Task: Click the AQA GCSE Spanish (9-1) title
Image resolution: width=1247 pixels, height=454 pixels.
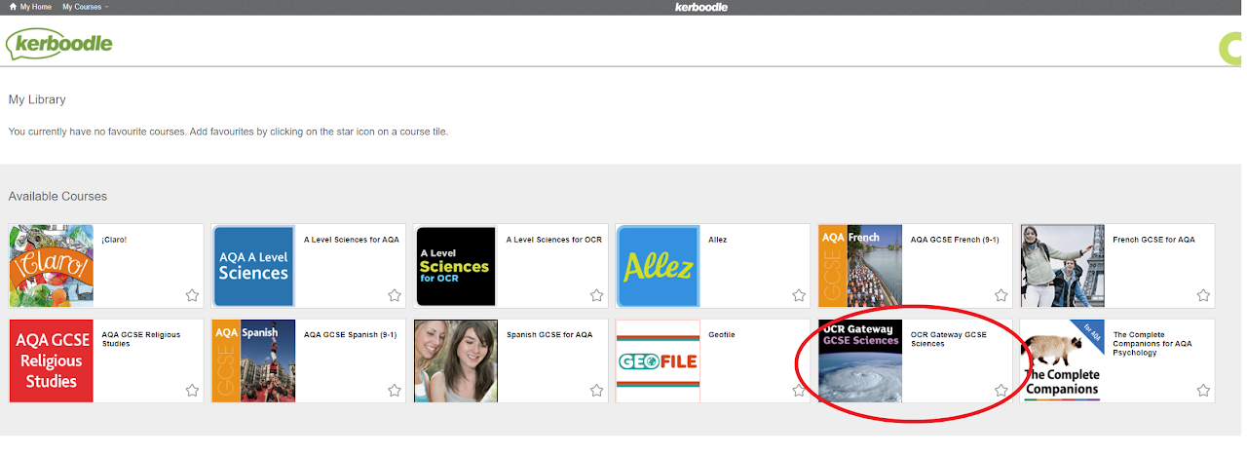Action: point(350,334)
